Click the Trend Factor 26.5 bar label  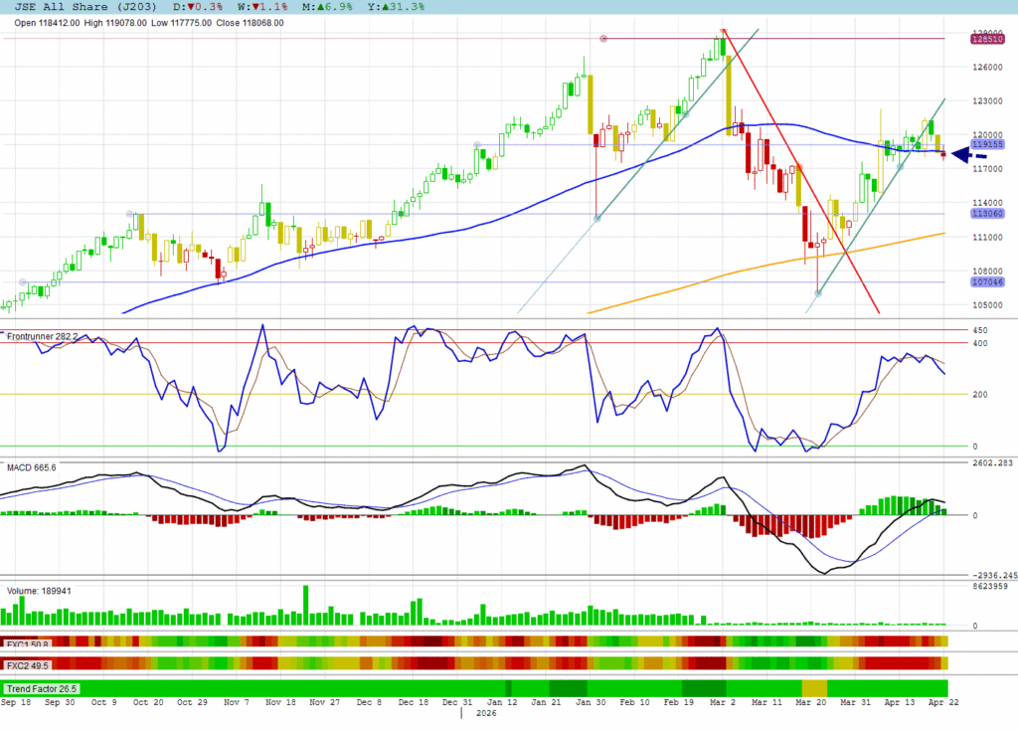(42, 688)
